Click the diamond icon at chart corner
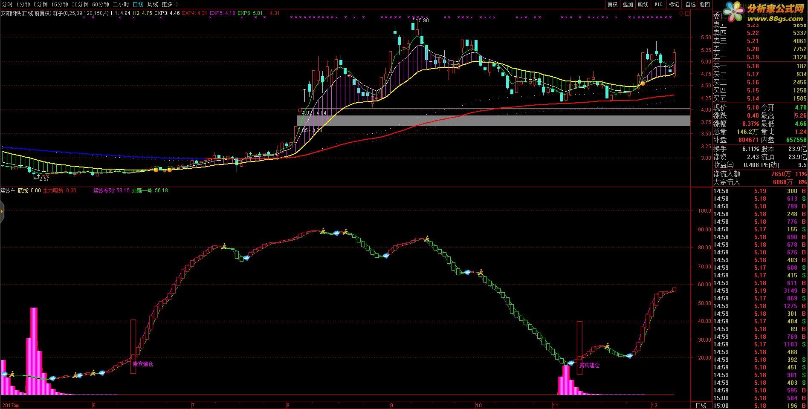 point(681,14)
